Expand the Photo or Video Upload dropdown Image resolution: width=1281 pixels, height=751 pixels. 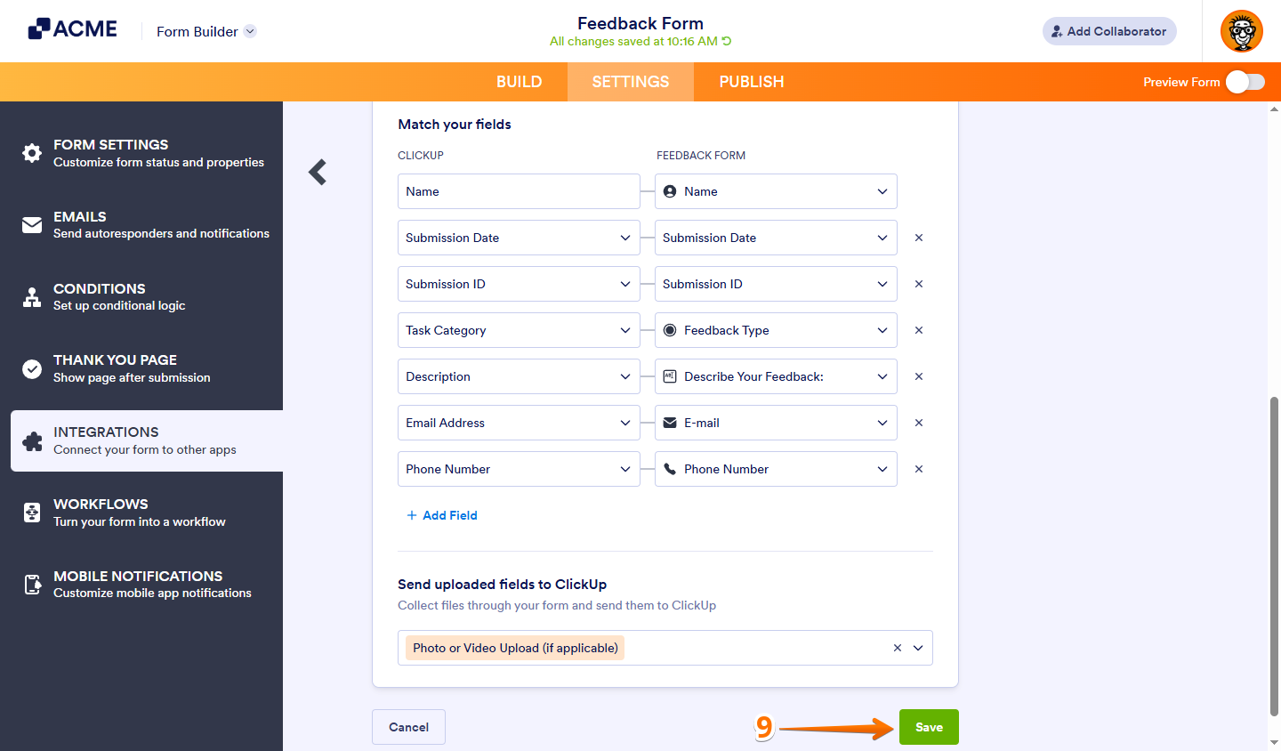pos(919,647)
